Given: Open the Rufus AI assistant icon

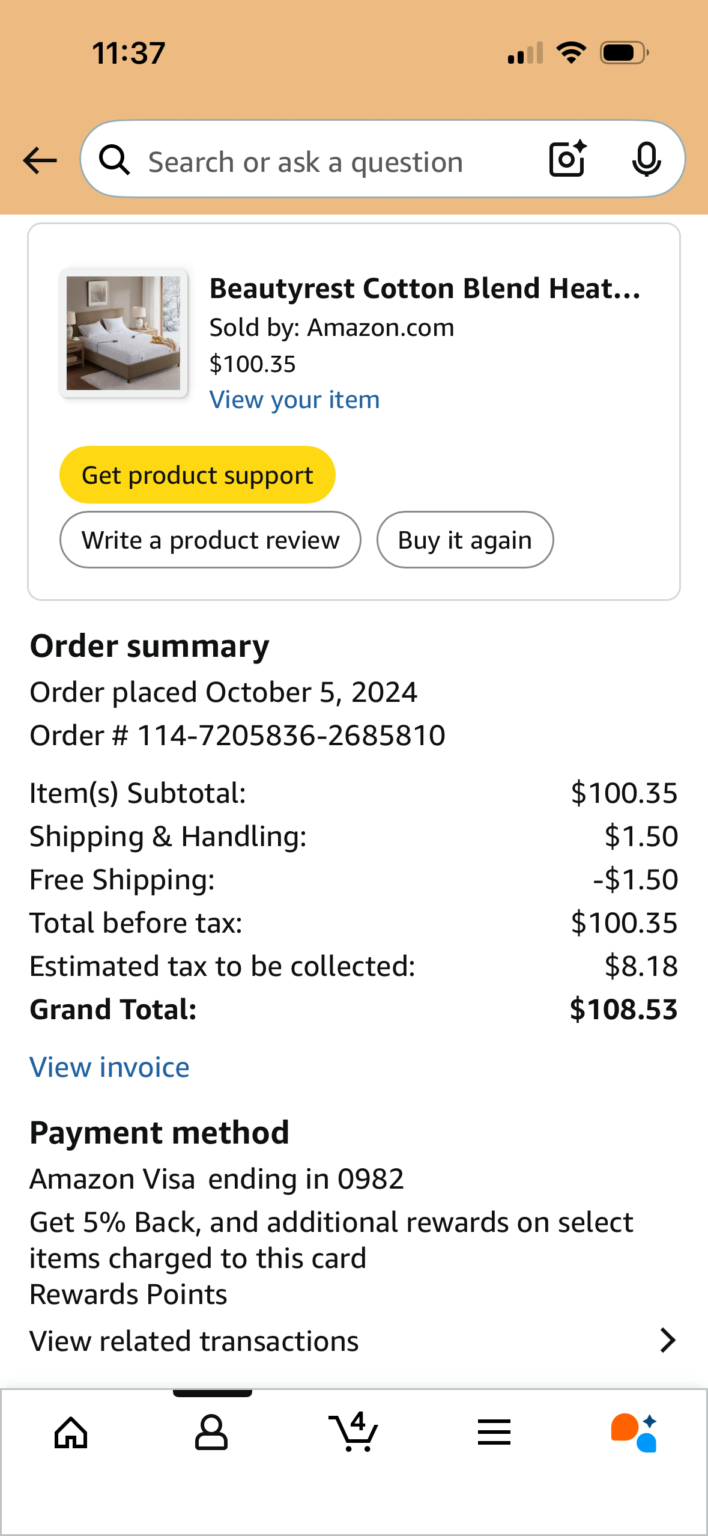Looking at the screenshot, I should [x=634, y=1433].
